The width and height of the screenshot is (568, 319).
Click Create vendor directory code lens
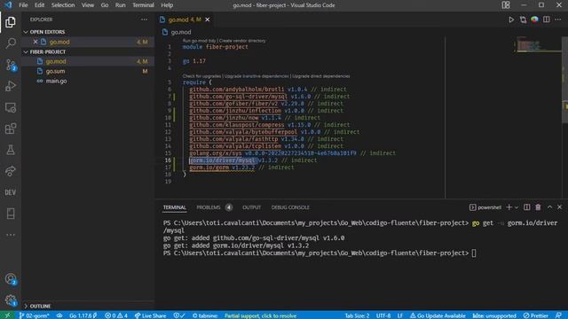[x=242, y=41]
